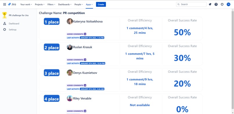Open the user profile avatar
The image size is (234, 114).
(228, 4)
